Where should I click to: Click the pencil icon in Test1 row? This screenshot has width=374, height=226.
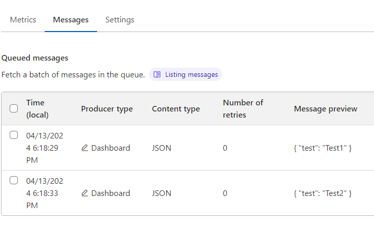[x=85, y=148]
